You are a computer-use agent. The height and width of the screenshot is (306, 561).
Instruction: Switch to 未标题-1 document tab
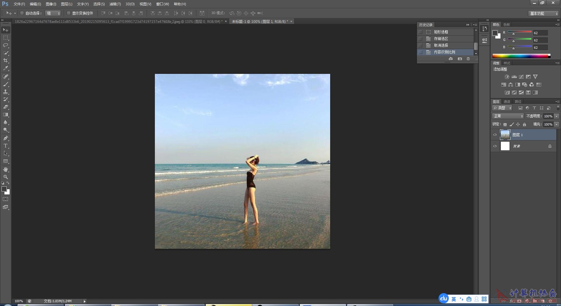click(260, 22)
